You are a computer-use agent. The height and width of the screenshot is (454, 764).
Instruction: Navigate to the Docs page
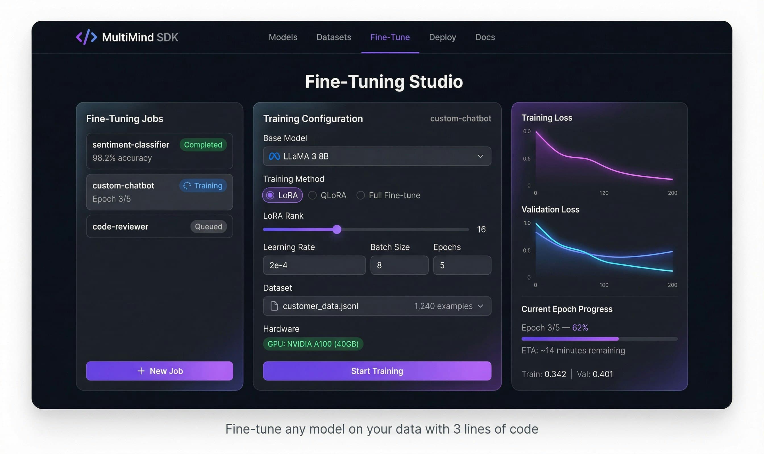(x=485, y=37)
